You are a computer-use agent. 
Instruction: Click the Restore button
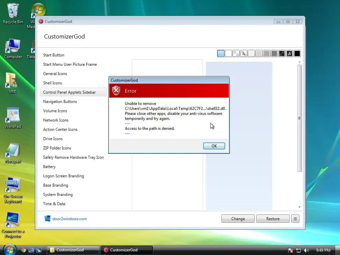tap(273, 219)
